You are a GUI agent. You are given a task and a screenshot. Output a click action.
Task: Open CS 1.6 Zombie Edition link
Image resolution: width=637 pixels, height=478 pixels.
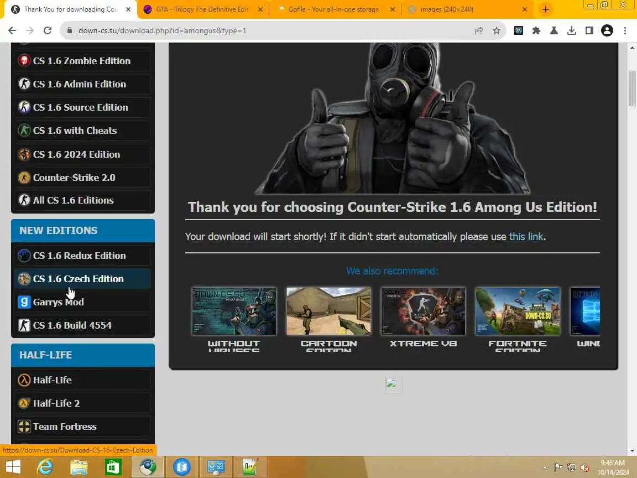coord(82,60)
